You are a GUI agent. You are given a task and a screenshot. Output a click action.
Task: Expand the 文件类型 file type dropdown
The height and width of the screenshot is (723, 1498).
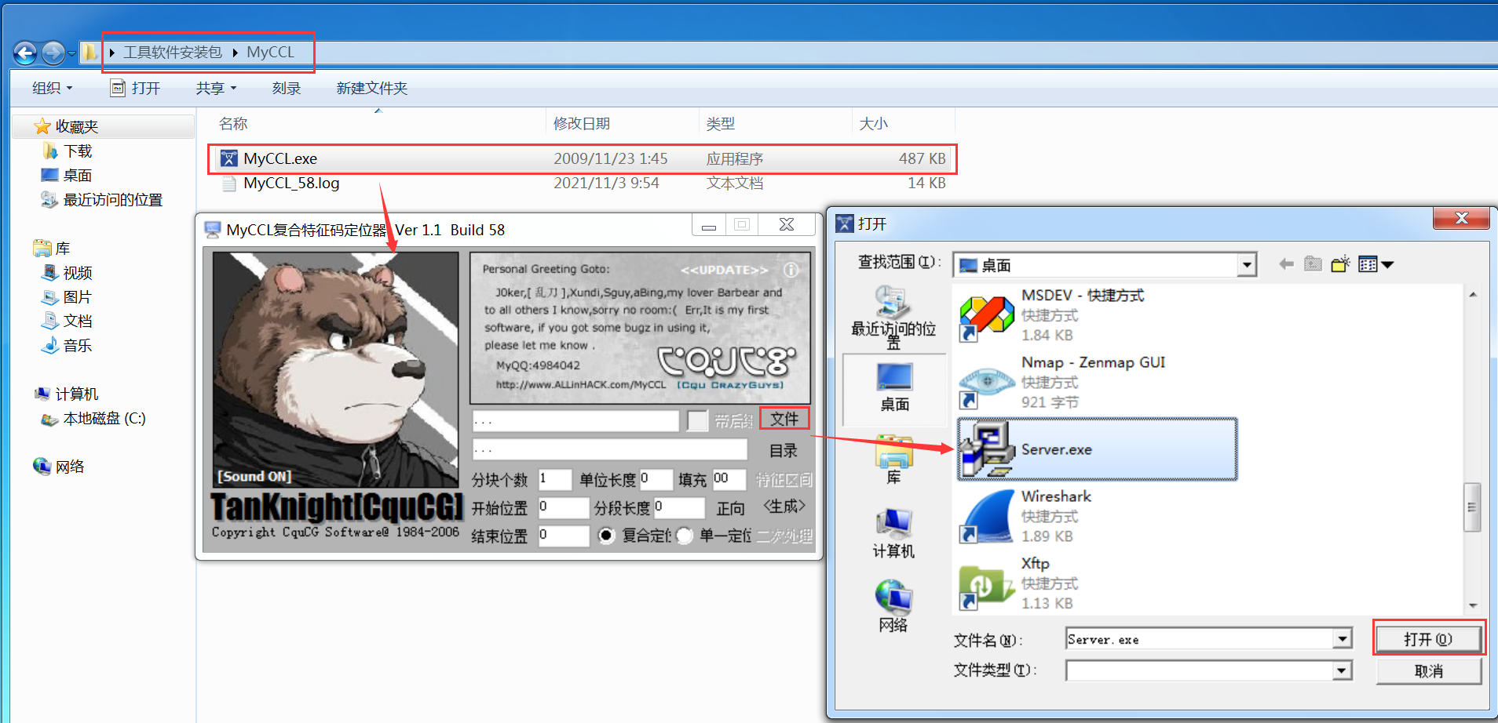point(1343,670)
